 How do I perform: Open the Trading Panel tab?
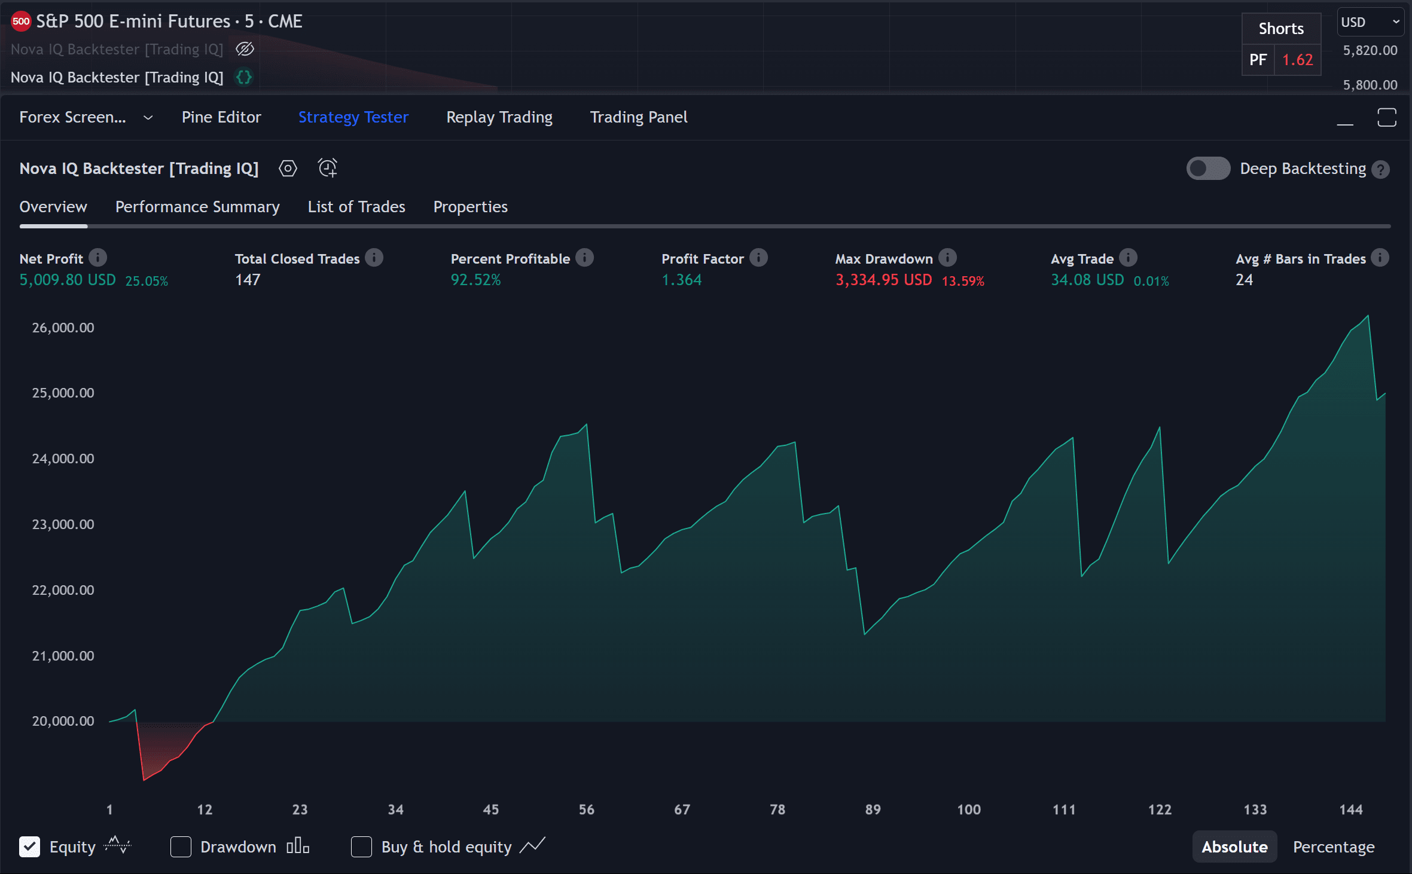[x=639, y=117]
